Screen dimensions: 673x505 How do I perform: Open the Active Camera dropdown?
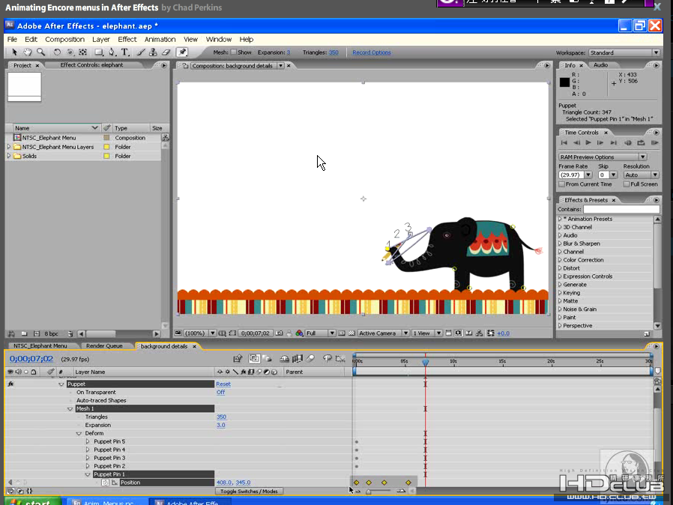[383, 333]
